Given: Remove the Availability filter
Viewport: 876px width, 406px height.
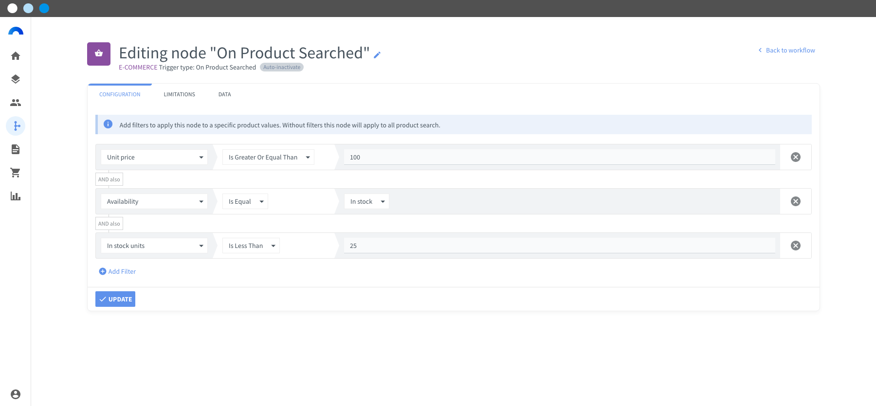Looking at the screenshot, I should tap(796, 201).
